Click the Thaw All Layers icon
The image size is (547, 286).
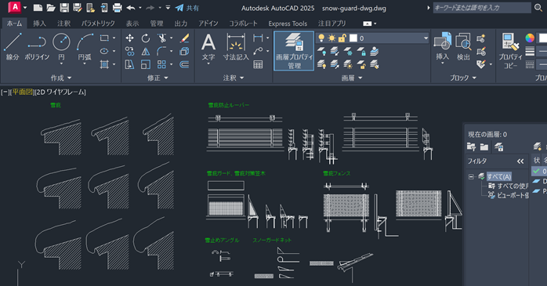pyautogui.click(x=348, y=64)
